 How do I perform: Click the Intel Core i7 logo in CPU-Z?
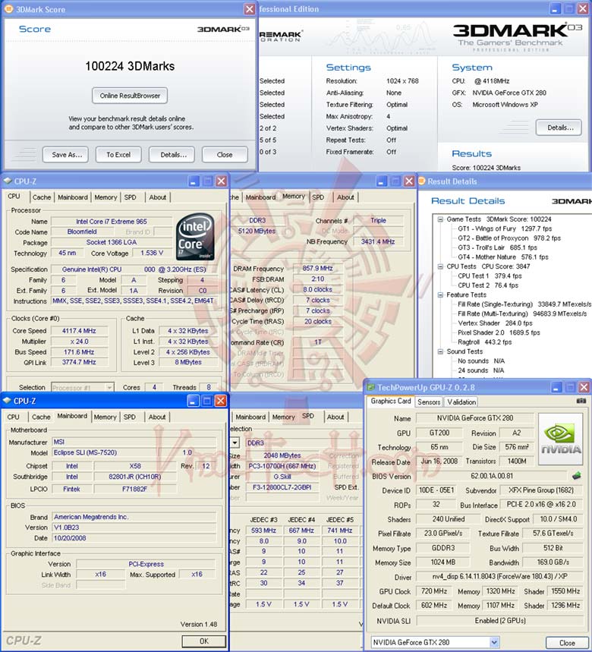point(195,237)
